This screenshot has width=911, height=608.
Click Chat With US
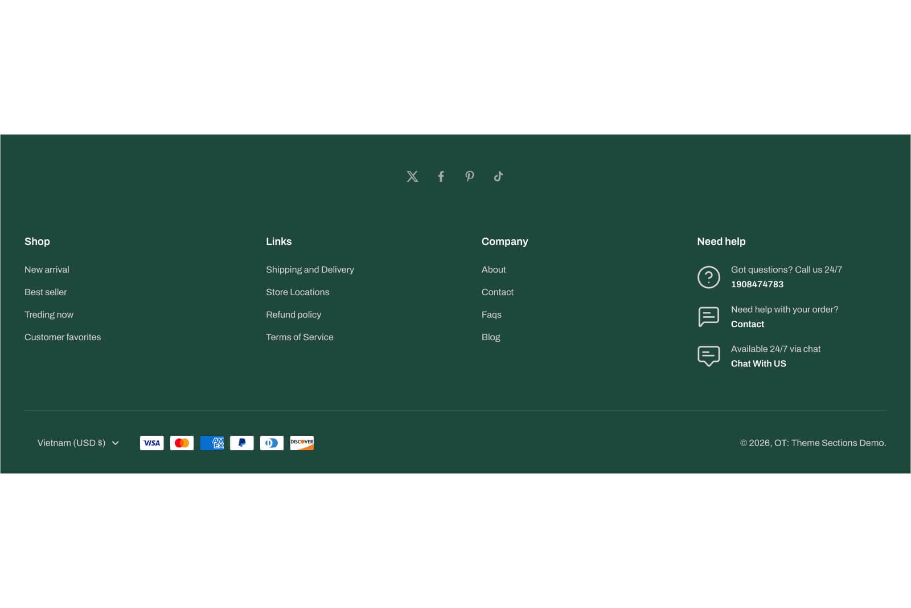pos(758,364)
